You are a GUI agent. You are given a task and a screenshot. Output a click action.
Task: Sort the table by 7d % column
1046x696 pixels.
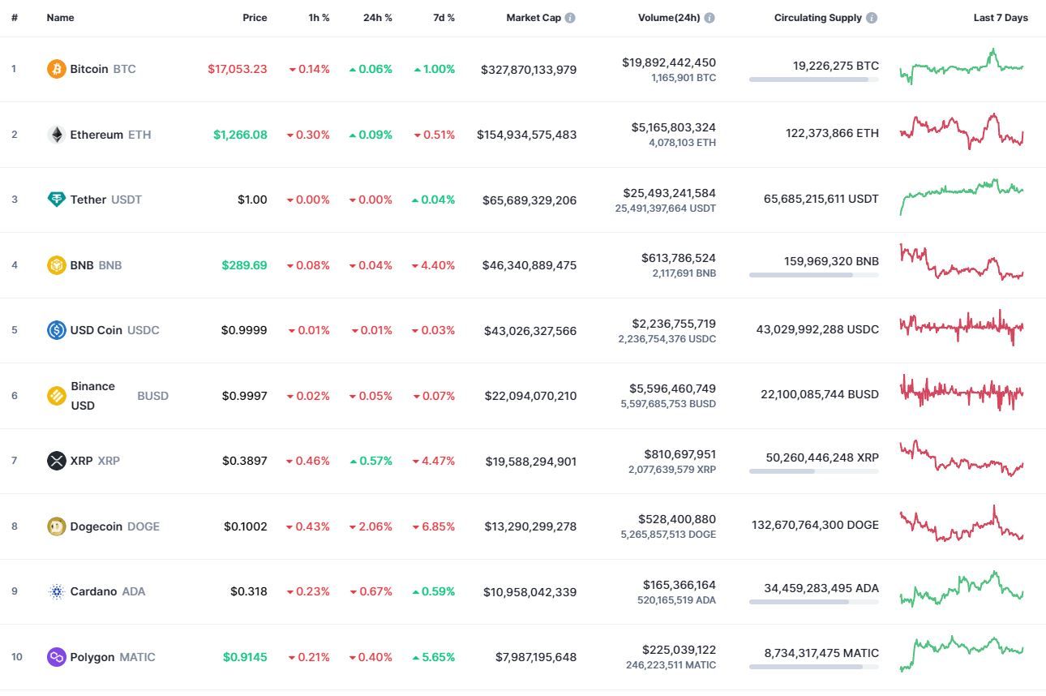tap(444, 18)
